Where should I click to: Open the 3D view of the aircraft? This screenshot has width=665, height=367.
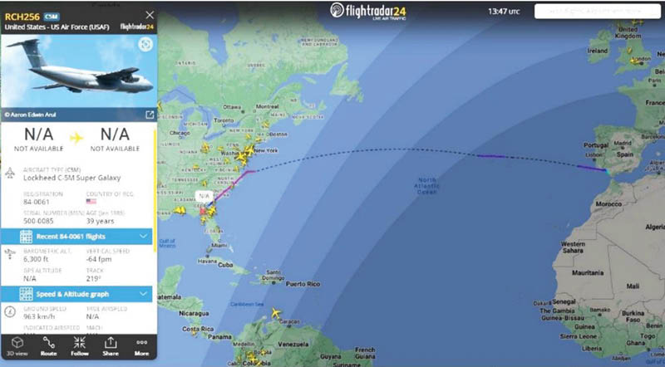click(17, 347)
